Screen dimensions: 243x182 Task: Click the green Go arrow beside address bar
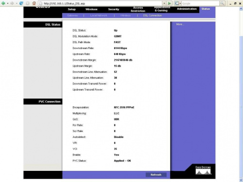(169, 3)
